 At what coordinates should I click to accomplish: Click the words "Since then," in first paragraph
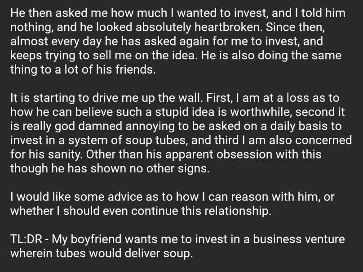click(295, 27)
